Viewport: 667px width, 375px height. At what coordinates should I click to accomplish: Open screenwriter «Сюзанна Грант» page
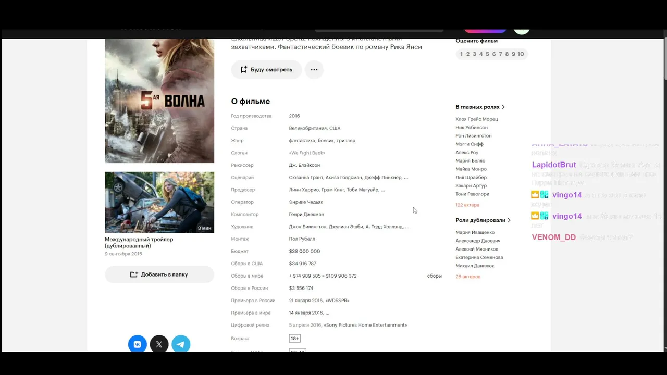(x=306, y=178)
